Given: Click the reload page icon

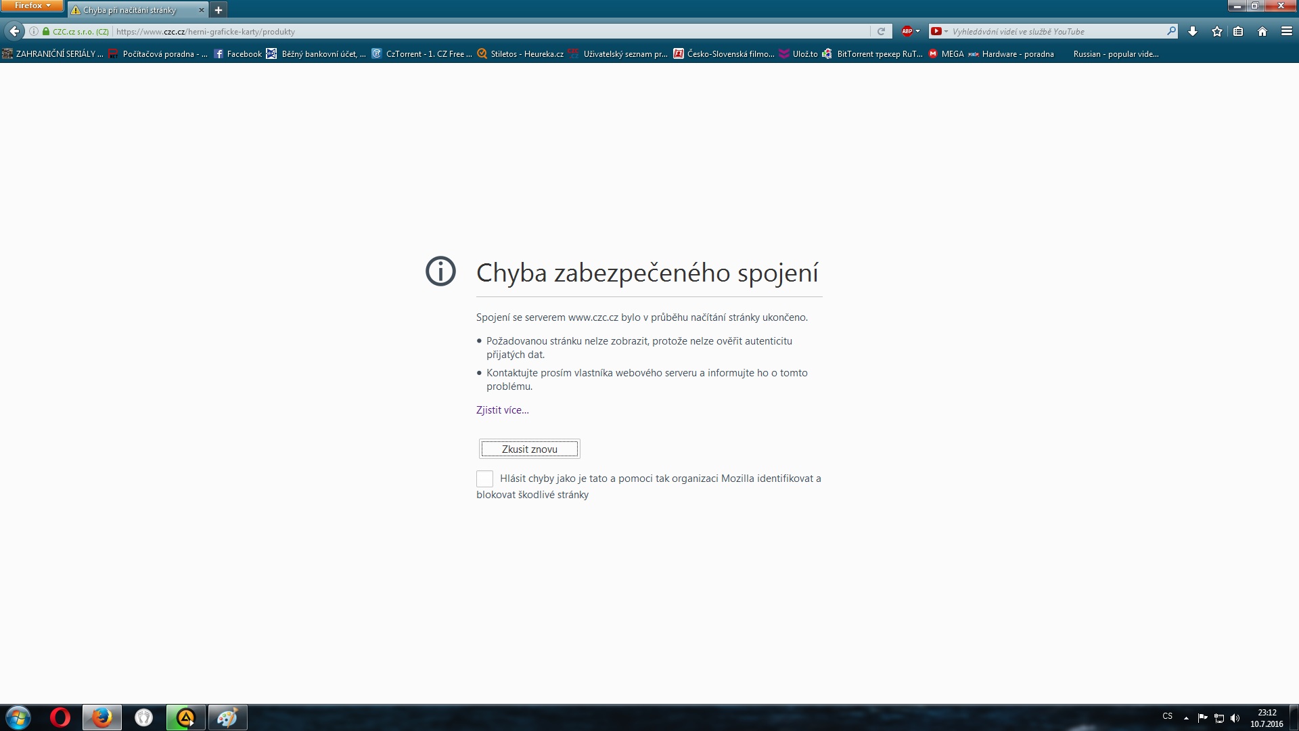Looking at the screenshot, I should (x=881, y=31).
